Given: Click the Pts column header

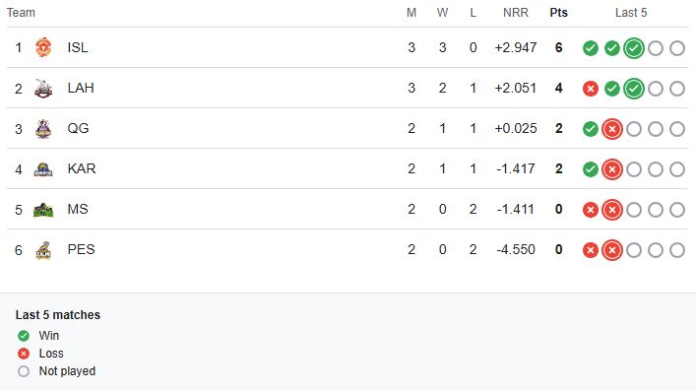Looking at the screenshot, I should pos(558,13).
